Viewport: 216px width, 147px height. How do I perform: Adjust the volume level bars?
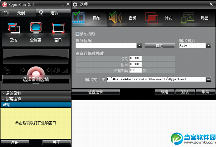65,71
